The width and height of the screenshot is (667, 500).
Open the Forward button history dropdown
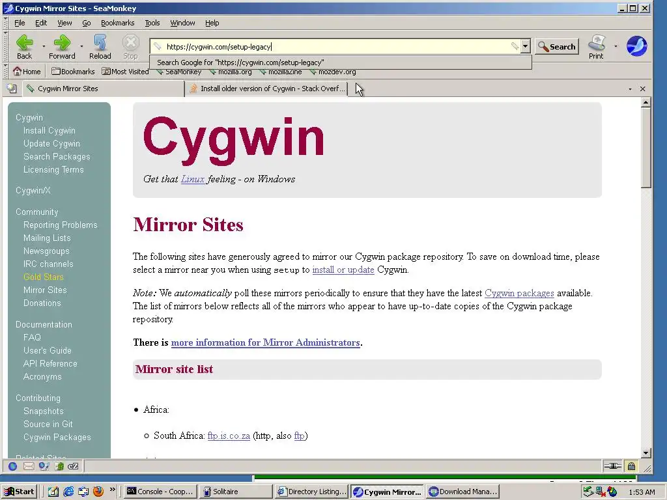click(x=81, y=46)
